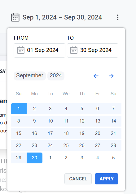Pick September 15 in the calendar
Image resolution: width=136 pixels, height=194 pixels.
pyautogui.click(x=19, y=133)
